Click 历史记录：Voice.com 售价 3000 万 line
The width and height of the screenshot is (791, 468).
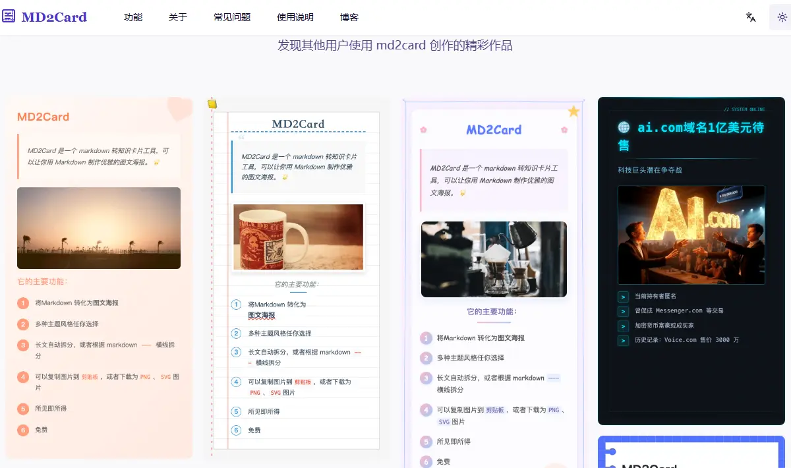point(687,340)
